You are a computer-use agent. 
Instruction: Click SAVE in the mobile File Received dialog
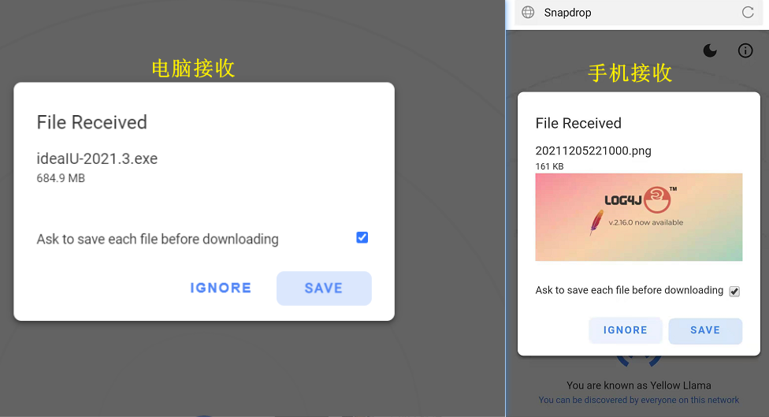pyautogui.click(x=705, y=330)
